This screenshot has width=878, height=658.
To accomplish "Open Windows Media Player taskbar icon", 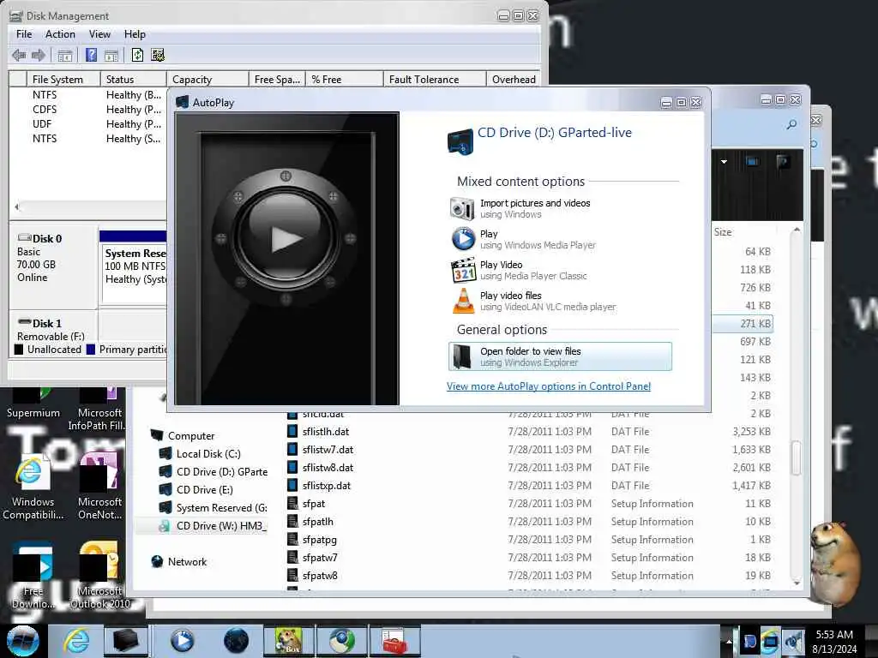I will (x=182, y=641).
